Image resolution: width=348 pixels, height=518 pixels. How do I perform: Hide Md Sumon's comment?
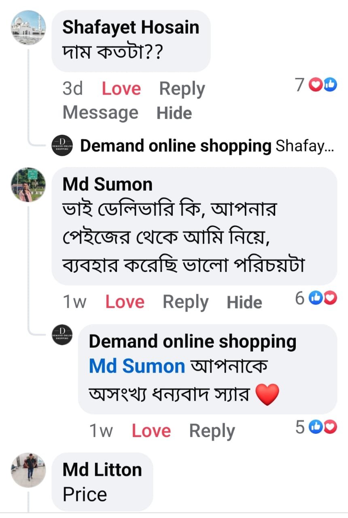coord(244,302)
